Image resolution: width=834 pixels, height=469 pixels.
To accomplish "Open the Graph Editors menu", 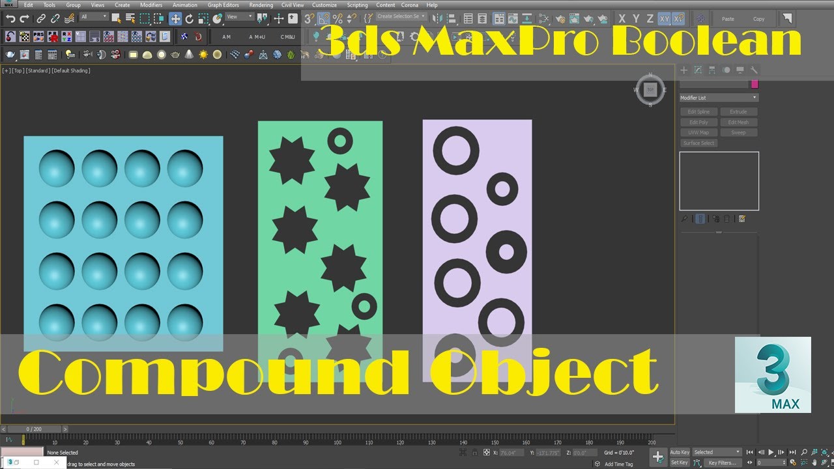I will pos(223,5).
